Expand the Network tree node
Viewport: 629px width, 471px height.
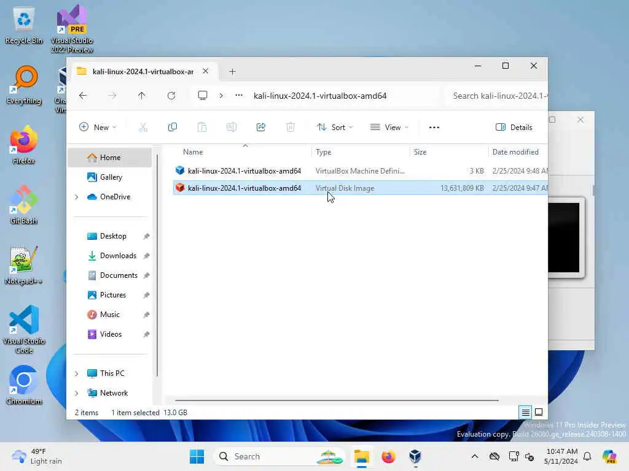click(76, 393)
